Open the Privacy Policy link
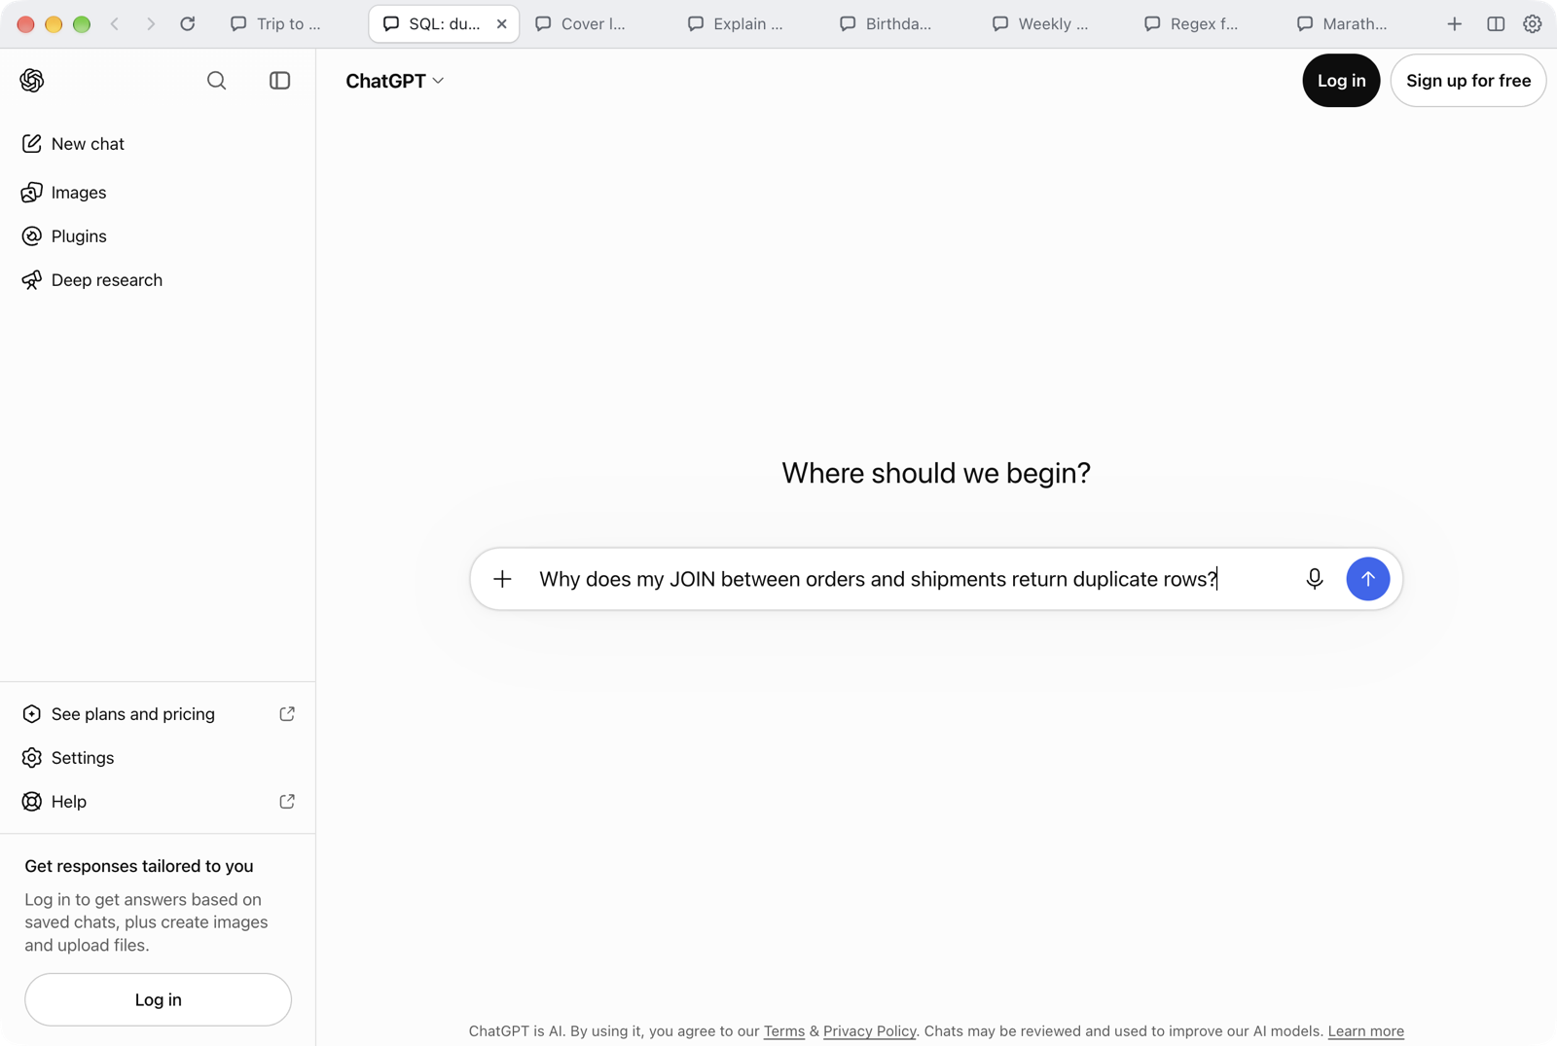Viewport: 1557px width, 1046px height. 869,1031
